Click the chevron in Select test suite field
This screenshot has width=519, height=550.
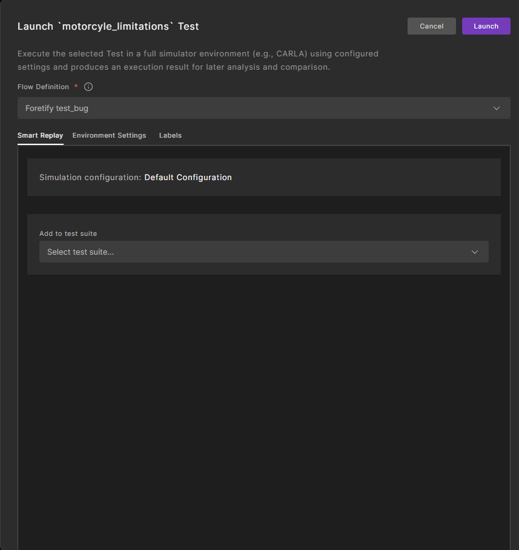click(474, 252)
